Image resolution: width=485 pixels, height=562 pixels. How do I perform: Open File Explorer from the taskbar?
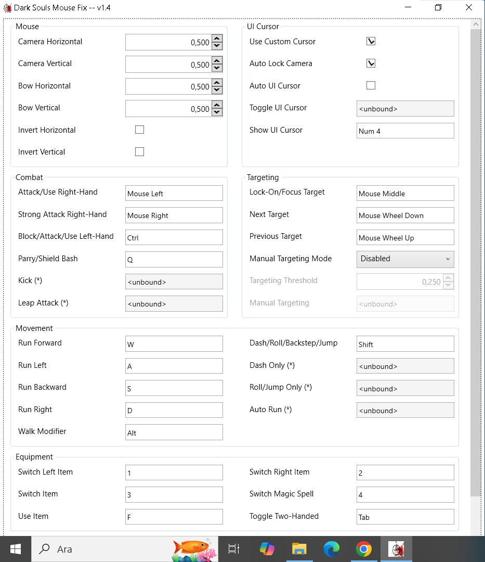click(299, 549)
